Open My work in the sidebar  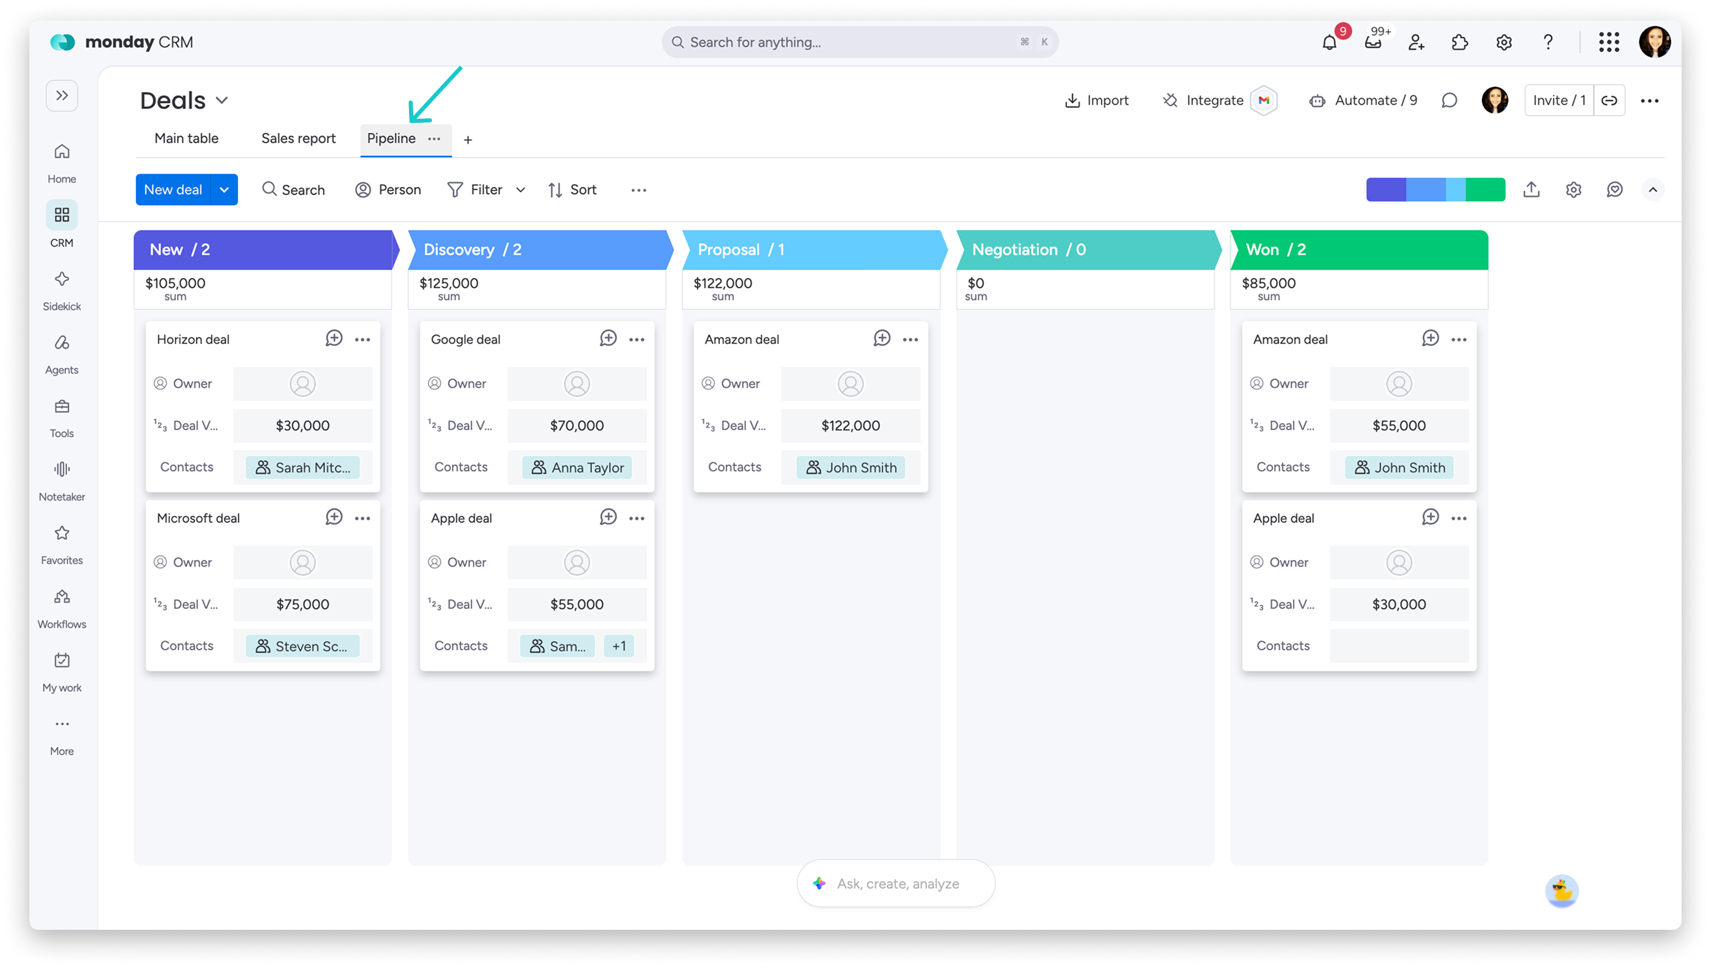pyautogui.click(x=62, y=672)
